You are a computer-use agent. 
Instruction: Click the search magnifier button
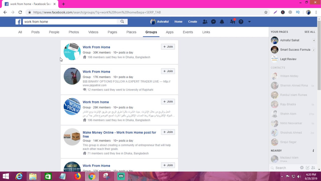[x=122, y=22]
